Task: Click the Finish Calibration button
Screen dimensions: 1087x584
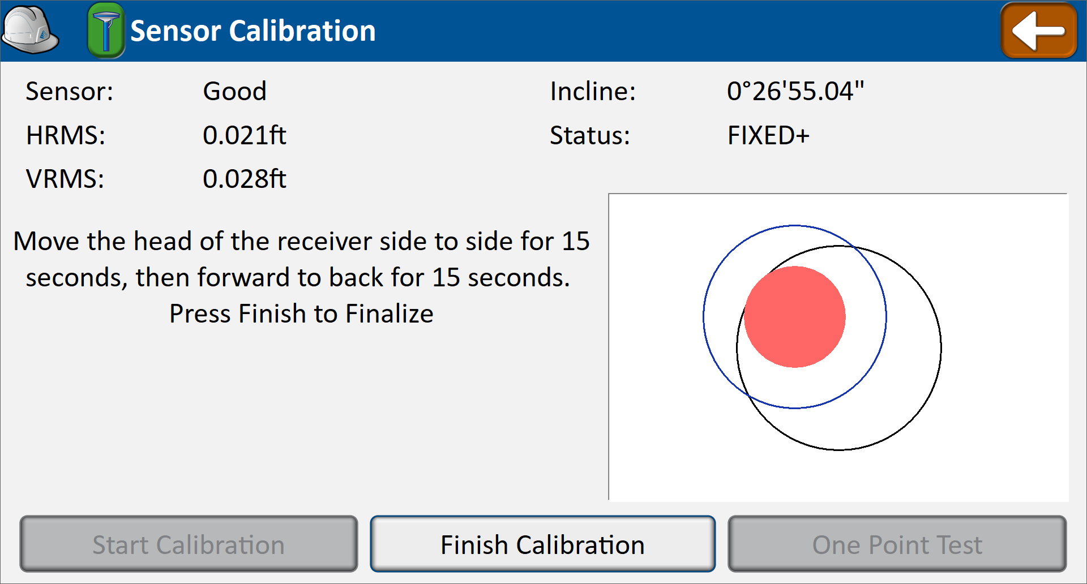Action: coord(543,544)
